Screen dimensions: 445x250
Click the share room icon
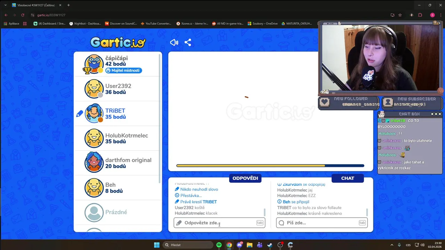(x=188, y=42)
